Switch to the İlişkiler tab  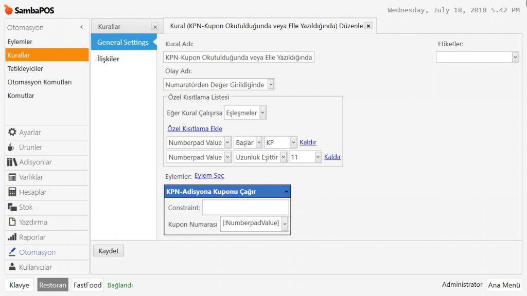108,59
